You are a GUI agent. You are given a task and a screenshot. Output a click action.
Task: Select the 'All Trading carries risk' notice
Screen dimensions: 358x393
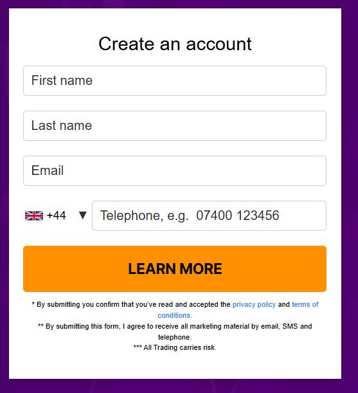pyautogui.click(x=175, y=347)
